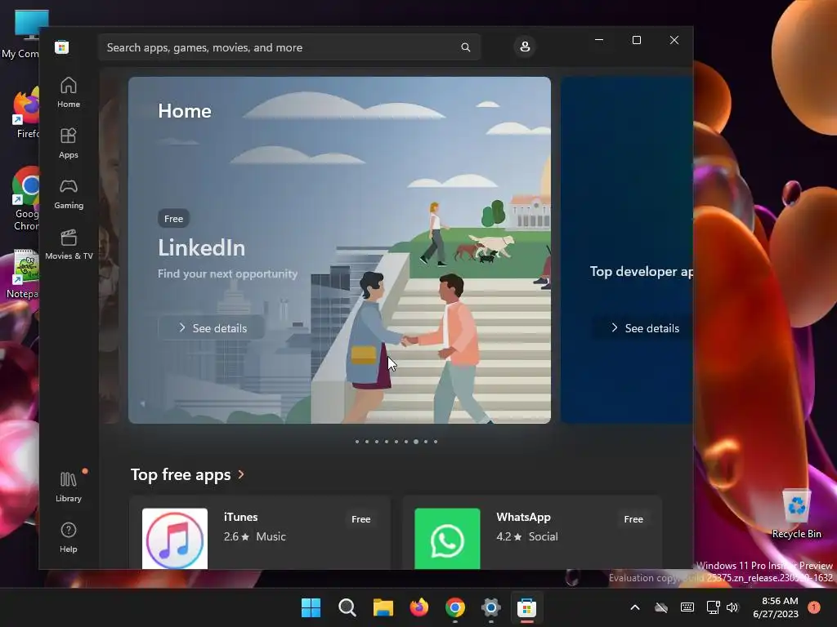837x627 pixels.
Task: Open the Library in sidebar
Action: (69, 487)
